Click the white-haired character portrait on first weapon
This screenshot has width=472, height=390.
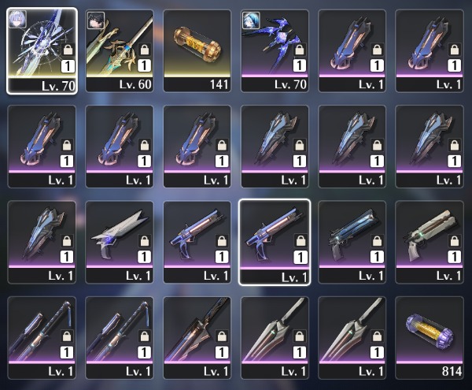[17, 19]
